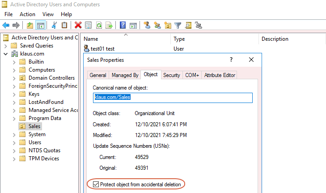Click the klaus.com domain icon
The image size is (326, 193).
(x=14, y=54)
